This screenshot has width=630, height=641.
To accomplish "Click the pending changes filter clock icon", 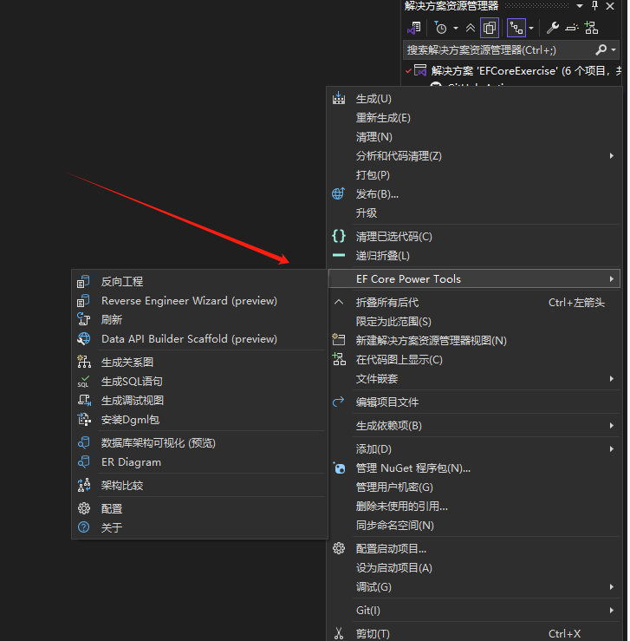I will coord(440,29).
